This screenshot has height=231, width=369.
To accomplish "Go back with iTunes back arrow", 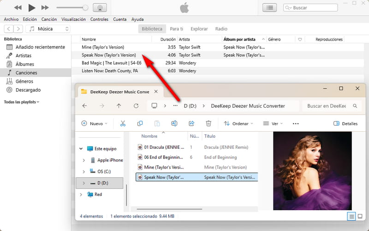I will [9, 29].
